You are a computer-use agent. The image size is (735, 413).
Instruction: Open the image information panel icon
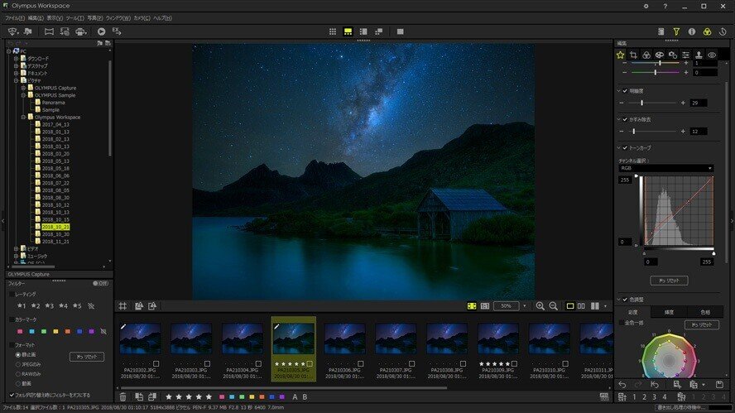[x=692, y=31]
